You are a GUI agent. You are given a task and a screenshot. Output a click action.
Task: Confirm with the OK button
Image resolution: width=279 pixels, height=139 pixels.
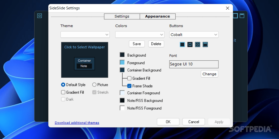(x=168, y=122)
